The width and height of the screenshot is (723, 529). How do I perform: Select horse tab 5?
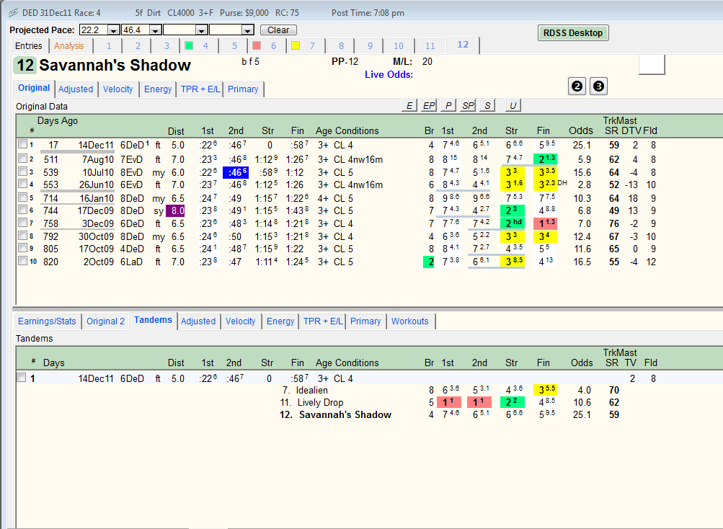point(235,45)
